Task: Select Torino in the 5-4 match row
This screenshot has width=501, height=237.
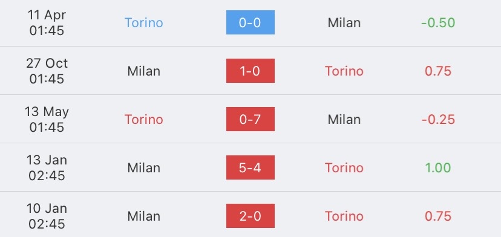Action: [x=344, y=167]
